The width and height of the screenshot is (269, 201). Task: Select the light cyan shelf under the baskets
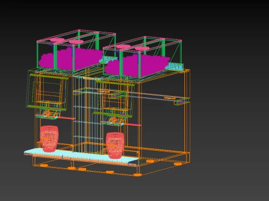(x=82, y=156)
